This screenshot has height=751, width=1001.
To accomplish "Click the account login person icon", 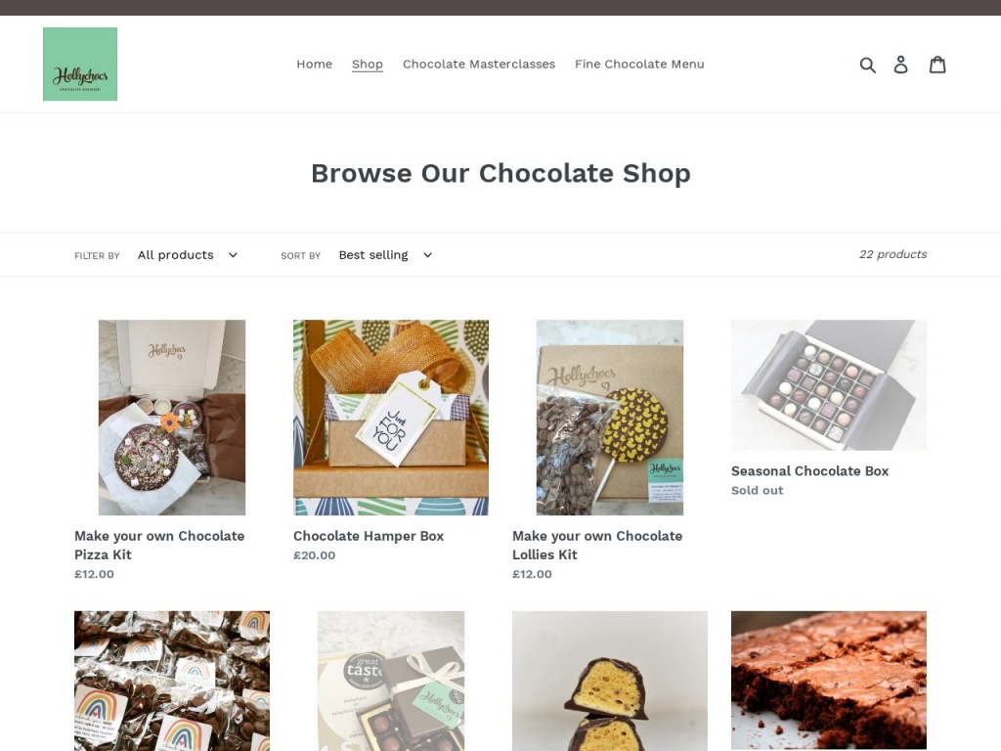I will [x=900, y=65].
